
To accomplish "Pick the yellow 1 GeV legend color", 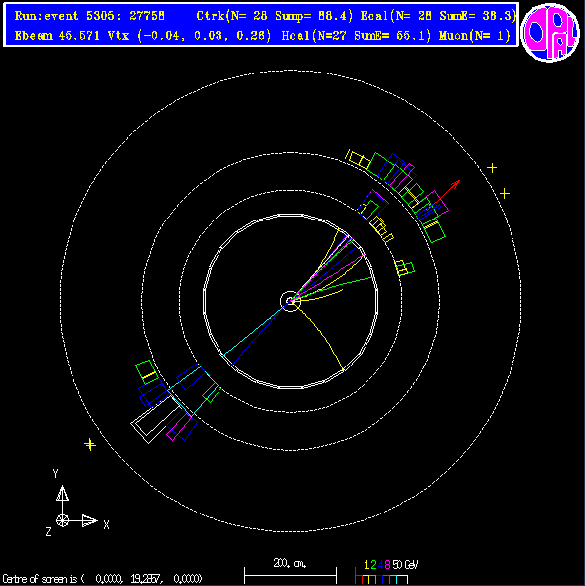I will click(x=366, y=565).
